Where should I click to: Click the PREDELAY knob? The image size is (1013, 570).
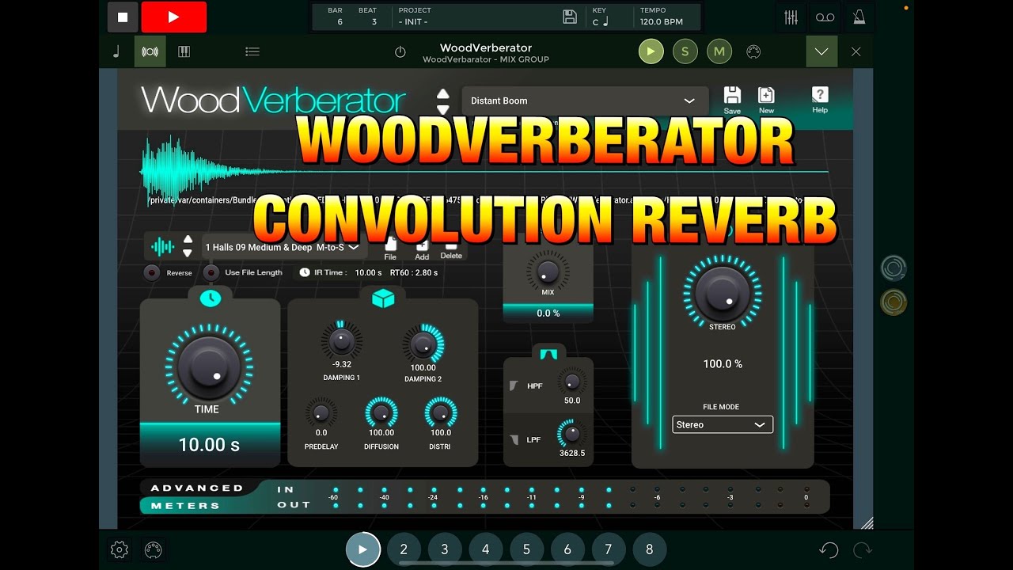click(321, 412)
